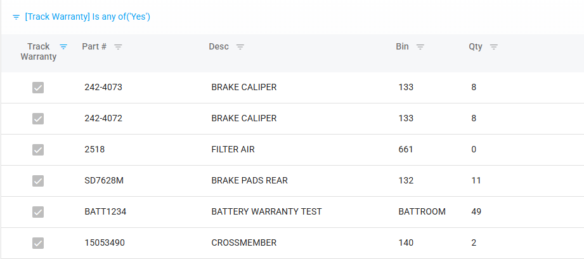The height and width of the screenshot is (259, 584).
Task: Open the Part # column filter icon
Action: [x=119, y=46]
